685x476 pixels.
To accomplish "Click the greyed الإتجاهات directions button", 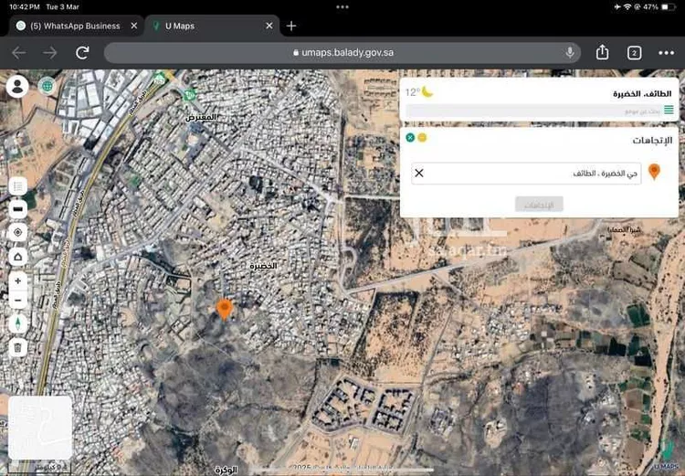I will click(x=539, y=204).
